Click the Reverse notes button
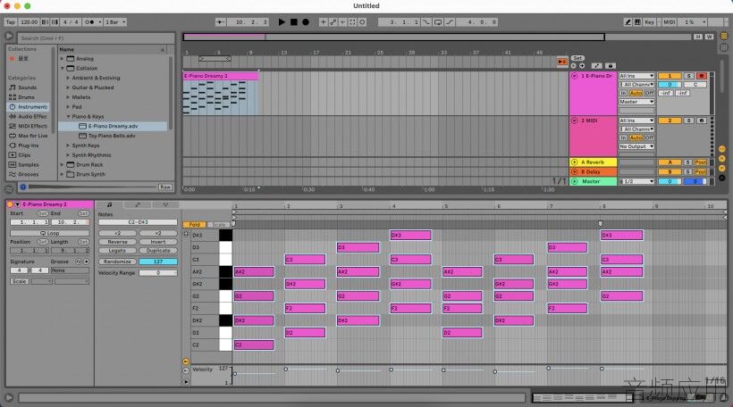This screenshot has width=733, height=407. coord(117,242)
